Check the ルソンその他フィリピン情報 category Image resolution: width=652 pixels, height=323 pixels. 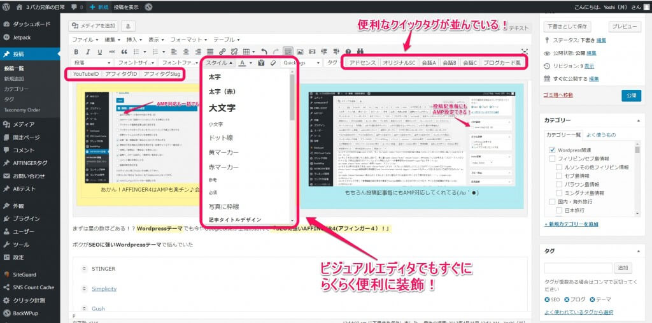pos(559,167)
